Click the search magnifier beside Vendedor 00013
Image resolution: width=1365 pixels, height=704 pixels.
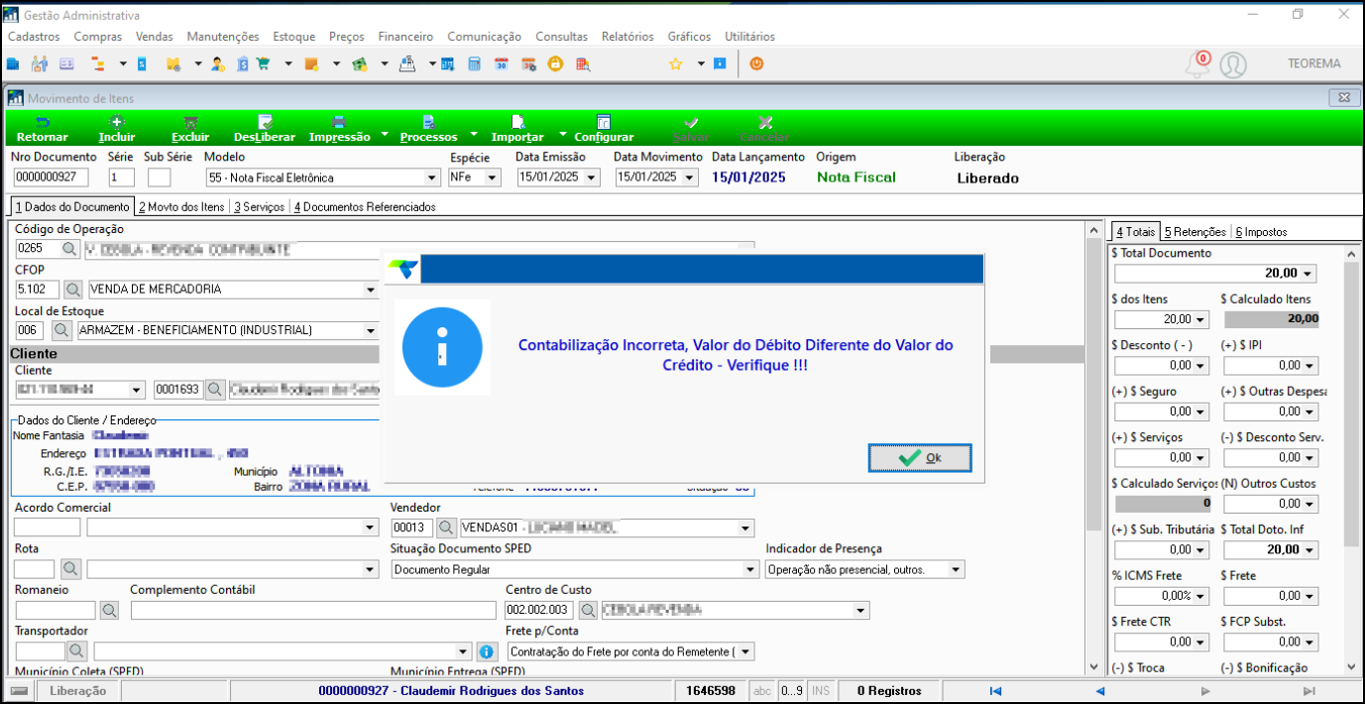pyautogui.click(x=447, y=528)
